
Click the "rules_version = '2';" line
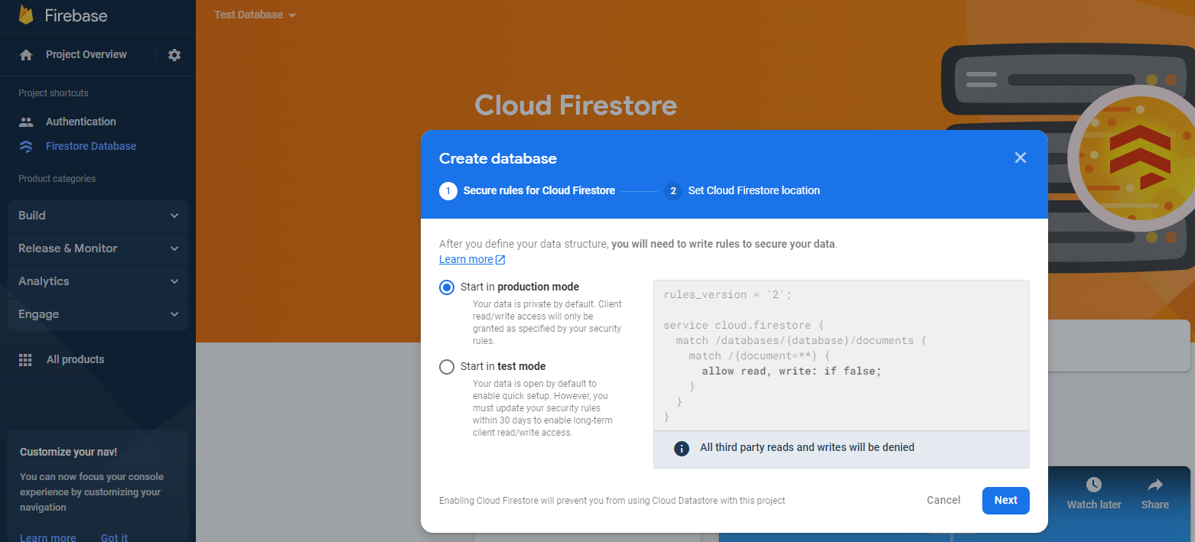point(728,295)
